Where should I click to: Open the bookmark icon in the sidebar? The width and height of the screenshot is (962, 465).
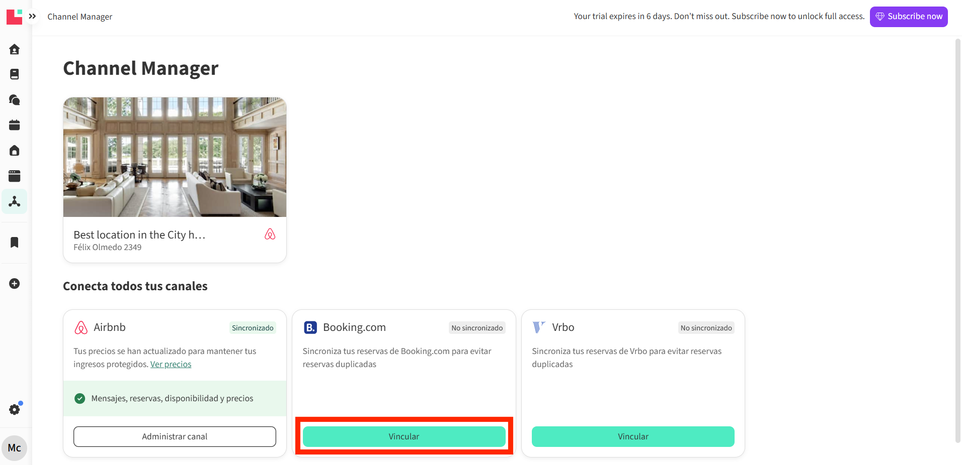coord(15,243)
